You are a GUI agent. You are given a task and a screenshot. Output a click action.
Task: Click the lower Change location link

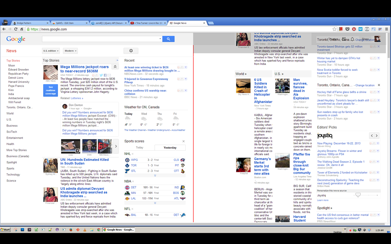pos(365,85)
